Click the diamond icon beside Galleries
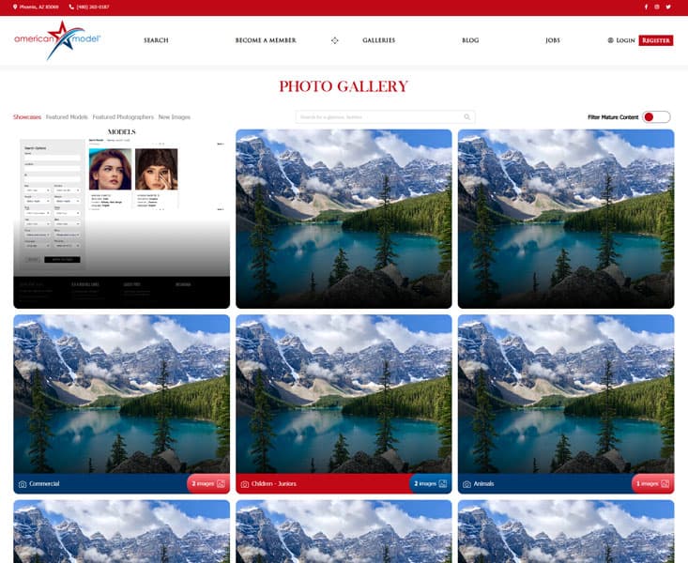 point(335,40)
